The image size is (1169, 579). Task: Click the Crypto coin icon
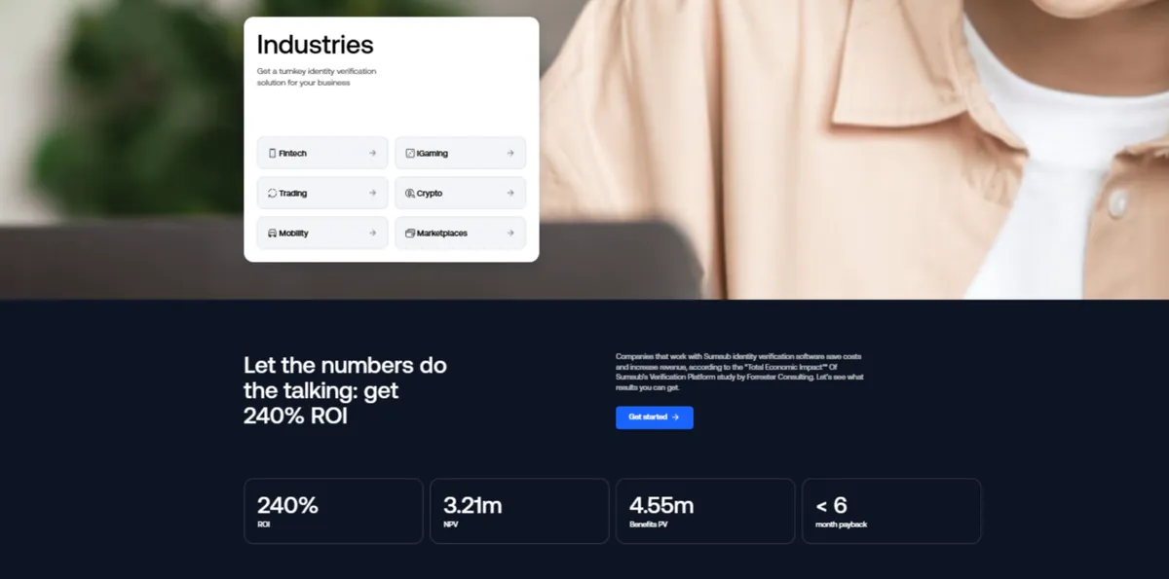click(x=409, y=193)
